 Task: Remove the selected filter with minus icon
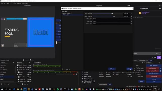click(x=65, y=69)
